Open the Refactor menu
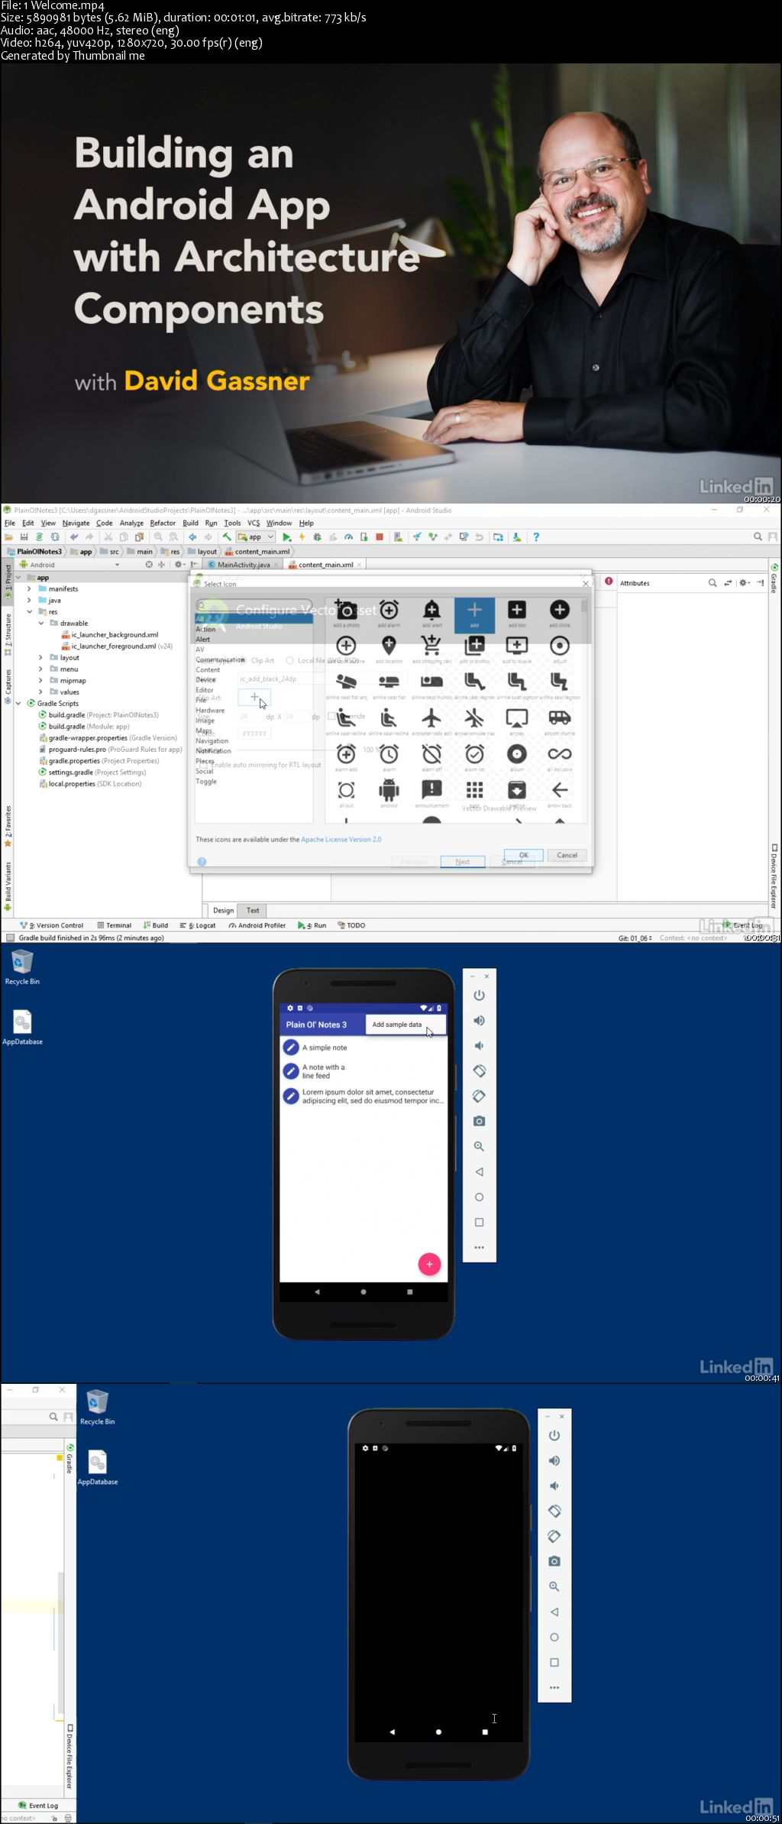This screenshot has width=782, height=1824. (163, 523)
